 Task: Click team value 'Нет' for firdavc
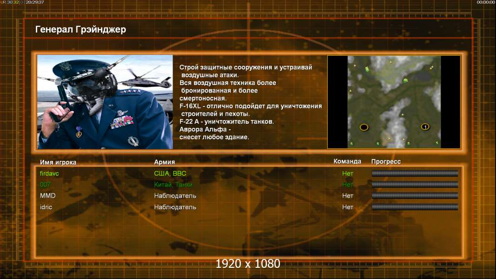point(348,173)
